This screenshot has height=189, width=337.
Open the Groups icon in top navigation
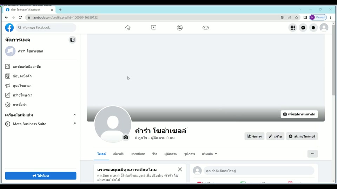click(x=180, y=28)
